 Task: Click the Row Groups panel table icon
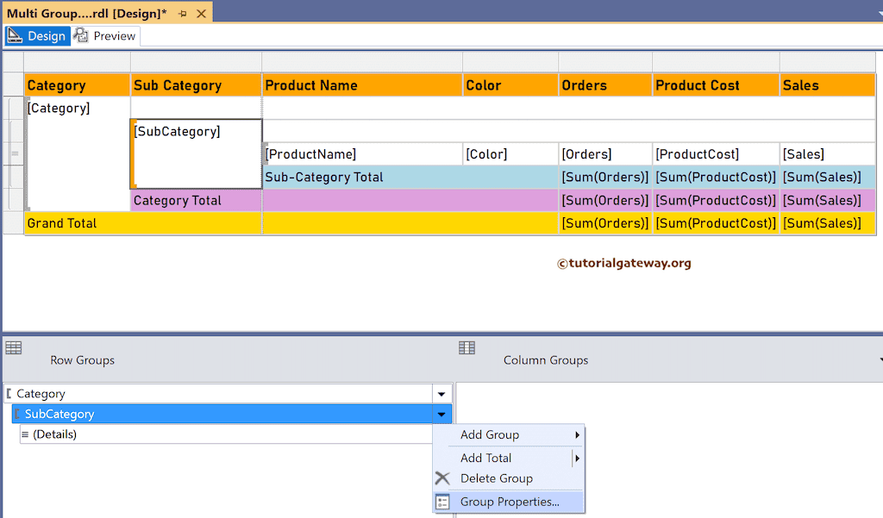13,347
